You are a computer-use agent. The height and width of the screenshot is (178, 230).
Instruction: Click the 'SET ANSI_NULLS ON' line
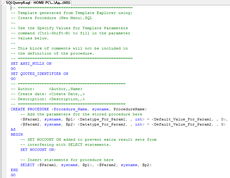coord(31,64)
